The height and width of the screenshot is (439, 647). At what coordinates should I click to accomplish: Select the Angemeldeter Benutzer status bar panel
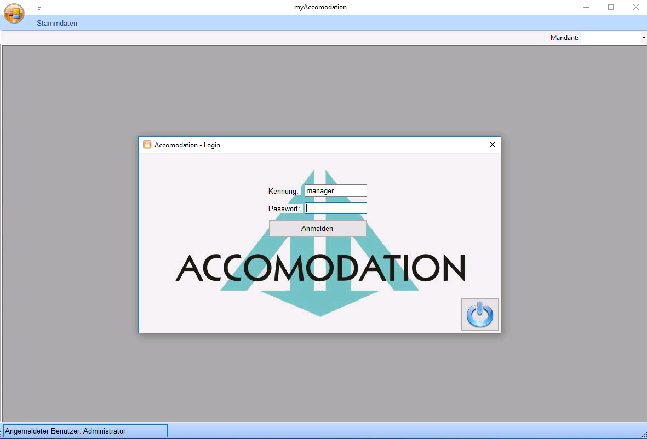pyautogui.click(x=85, y=431)
